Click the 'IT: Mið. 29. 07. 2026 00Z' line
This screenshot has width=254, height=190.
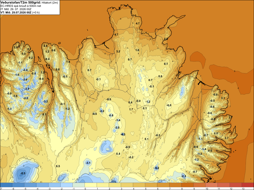(x=16, y=9)
